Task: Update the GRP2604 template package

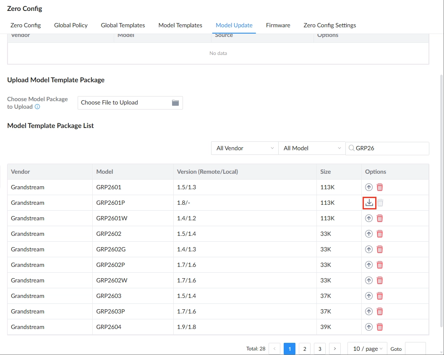Action: 369,327
